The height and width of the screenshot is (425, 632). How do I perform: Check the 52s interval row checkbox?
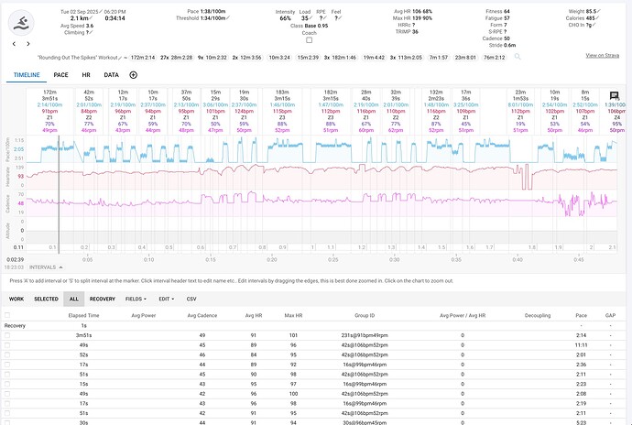pyautogui.click(x=7, y=354)
